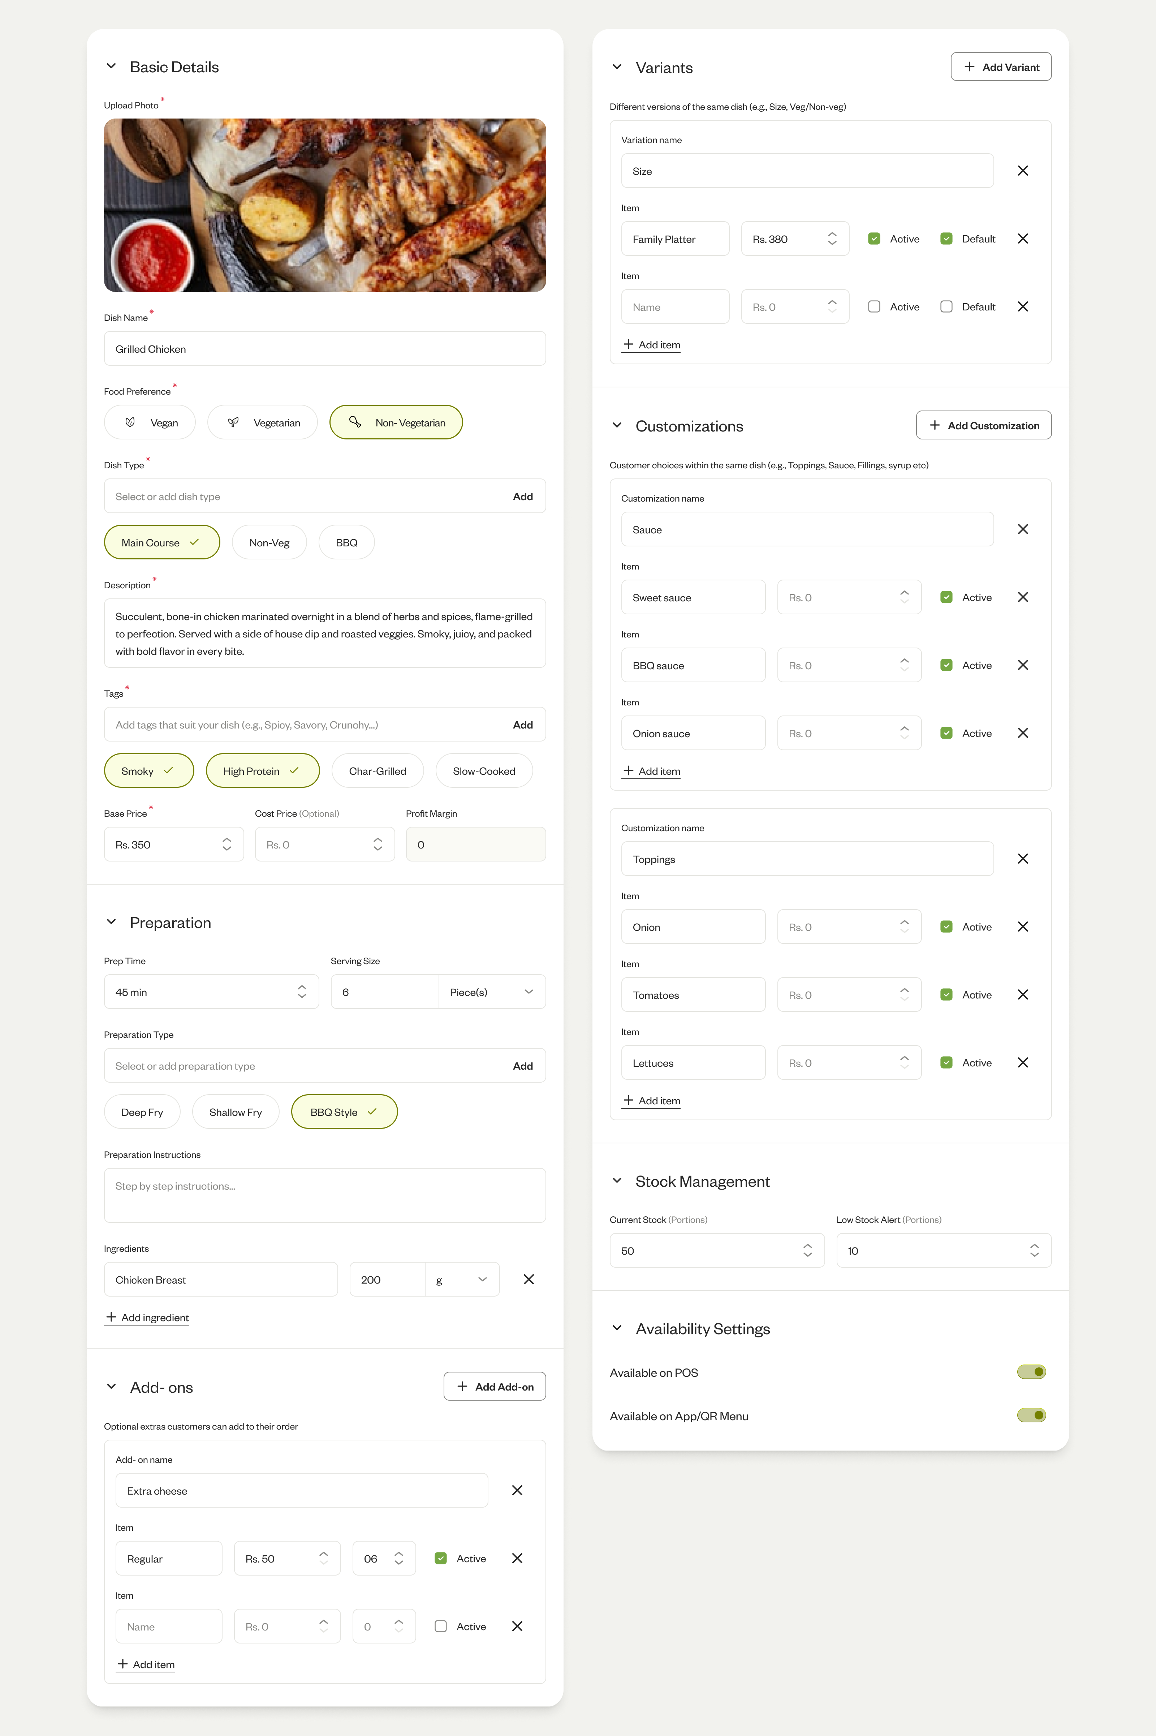The image size is (1156, 1736).
Task: Remove the Size variation with its X icon
Action: coord(1023,171)
